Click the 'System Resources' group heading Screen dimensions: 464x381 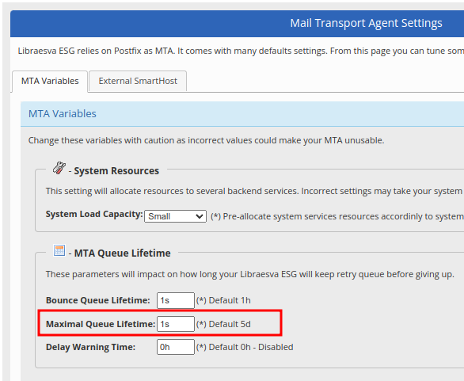pyautogui.click(x=116, y=171)
